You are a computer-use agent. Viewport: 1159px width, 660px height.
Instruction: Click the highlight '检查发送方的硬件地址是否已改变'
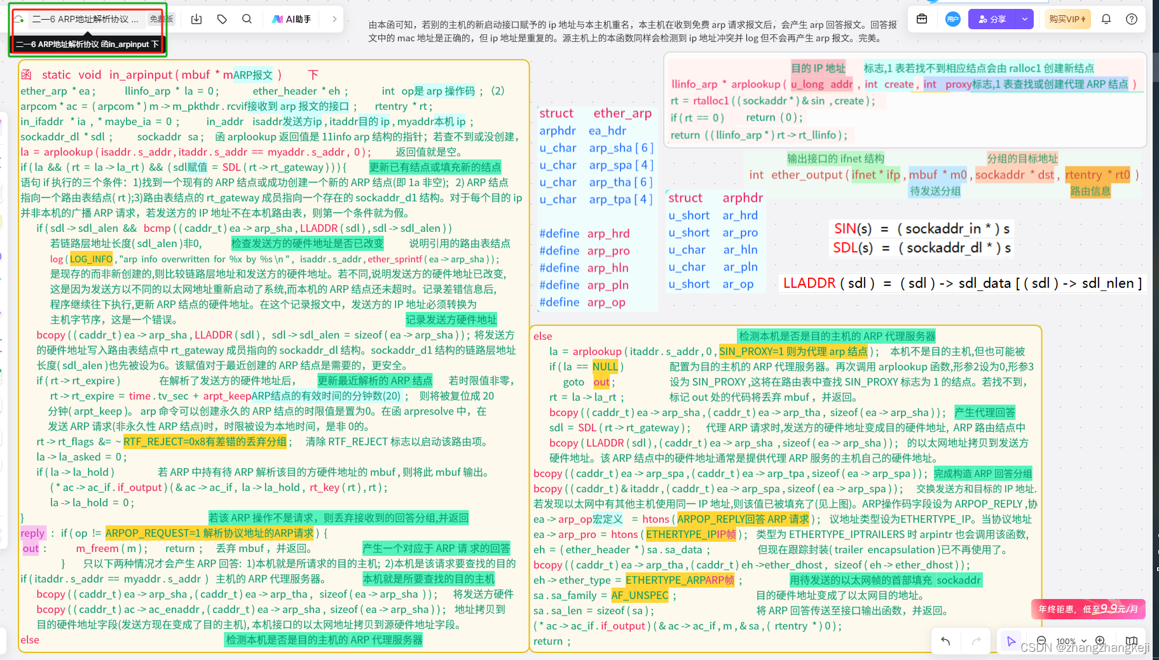308,243
